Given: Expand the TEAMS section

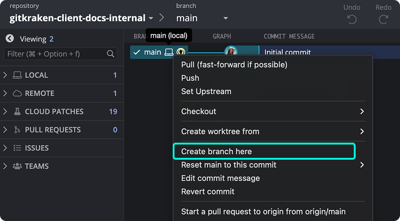Looking at the screenshot, I should point(5,166).
